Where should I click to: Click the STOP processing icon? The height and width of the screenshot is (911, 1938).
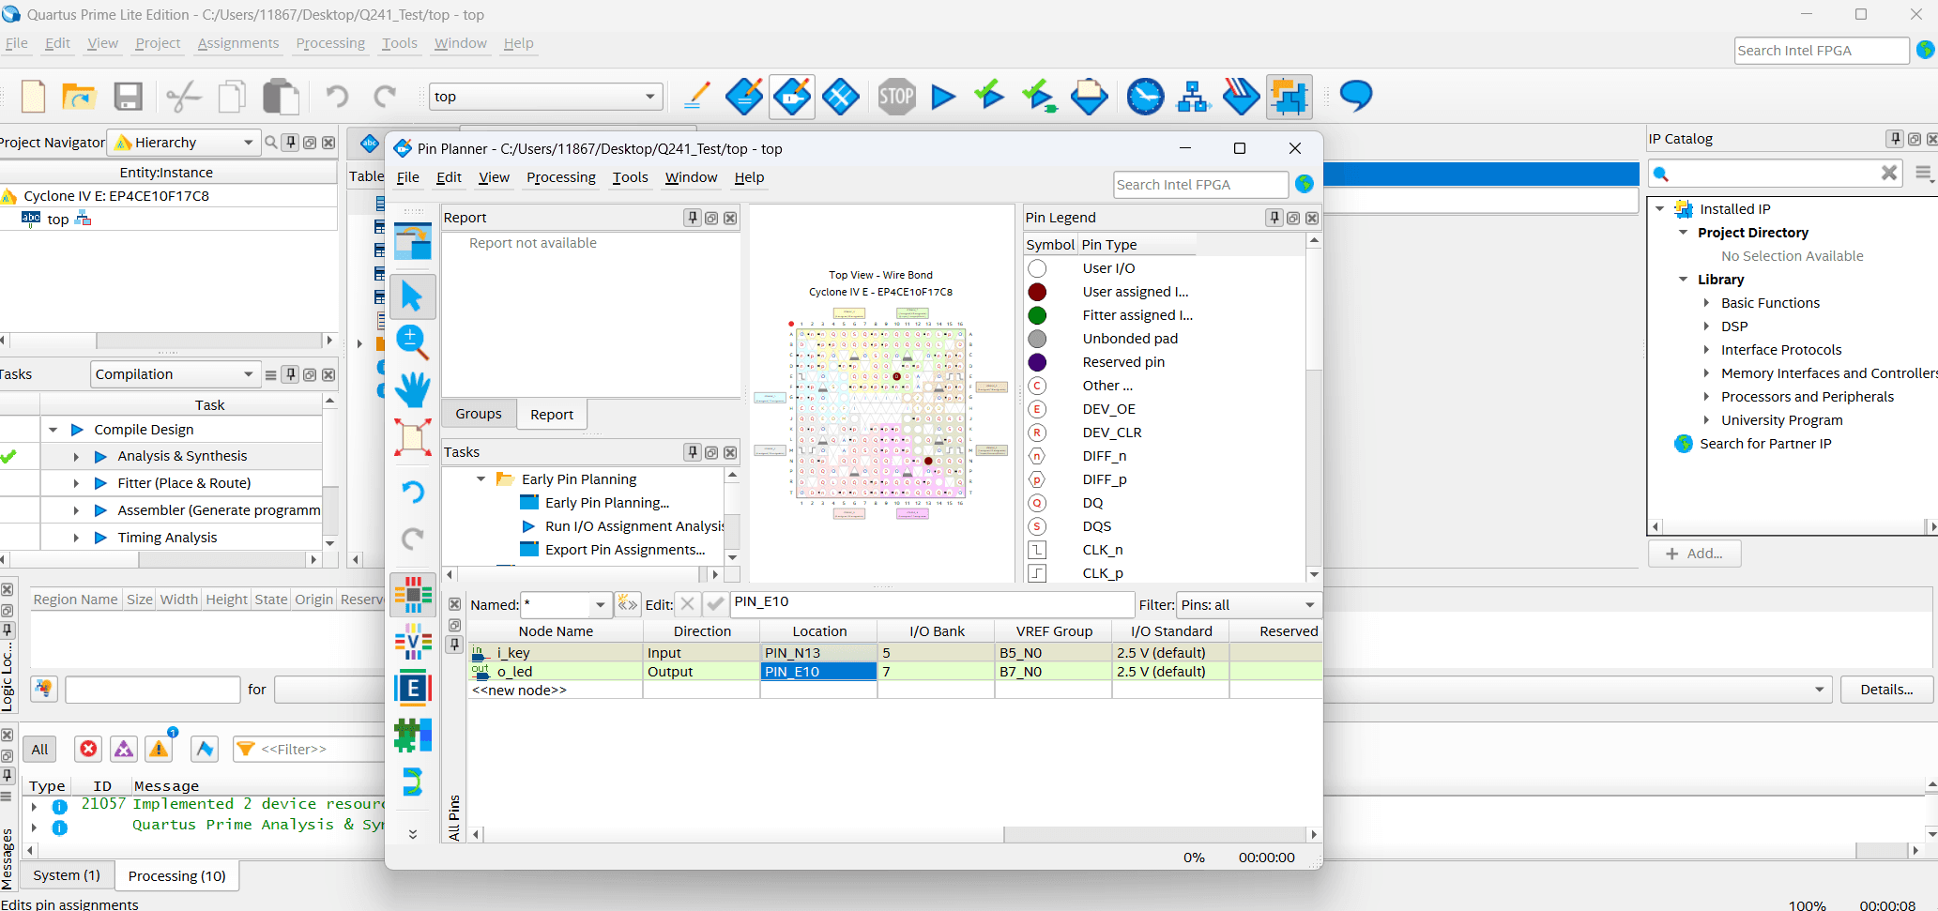click(x=896, y=97)
